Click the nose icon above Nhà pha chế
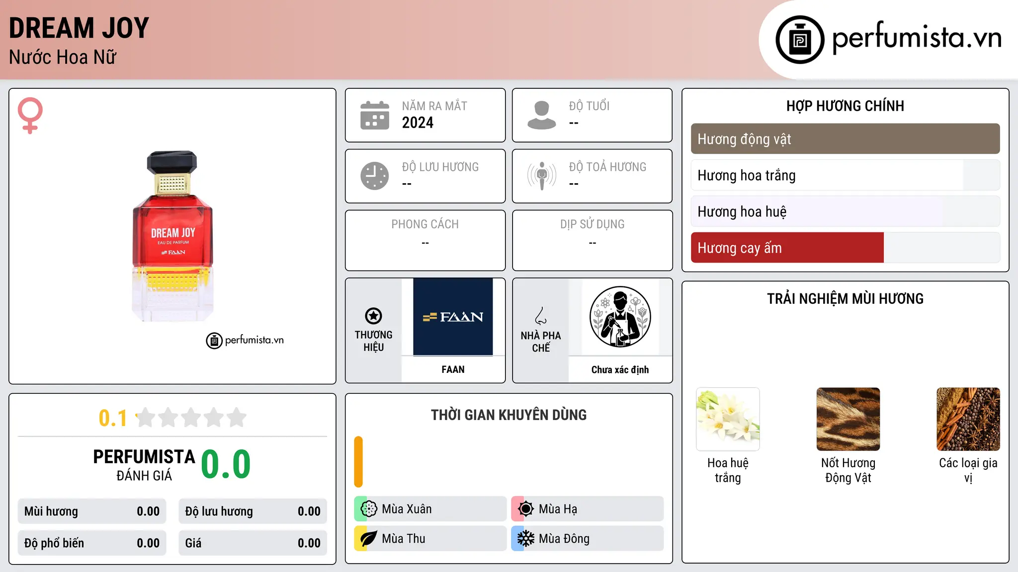Viewport: 1018px width, 572px height. pyautogui.click(x=541, y=316)
